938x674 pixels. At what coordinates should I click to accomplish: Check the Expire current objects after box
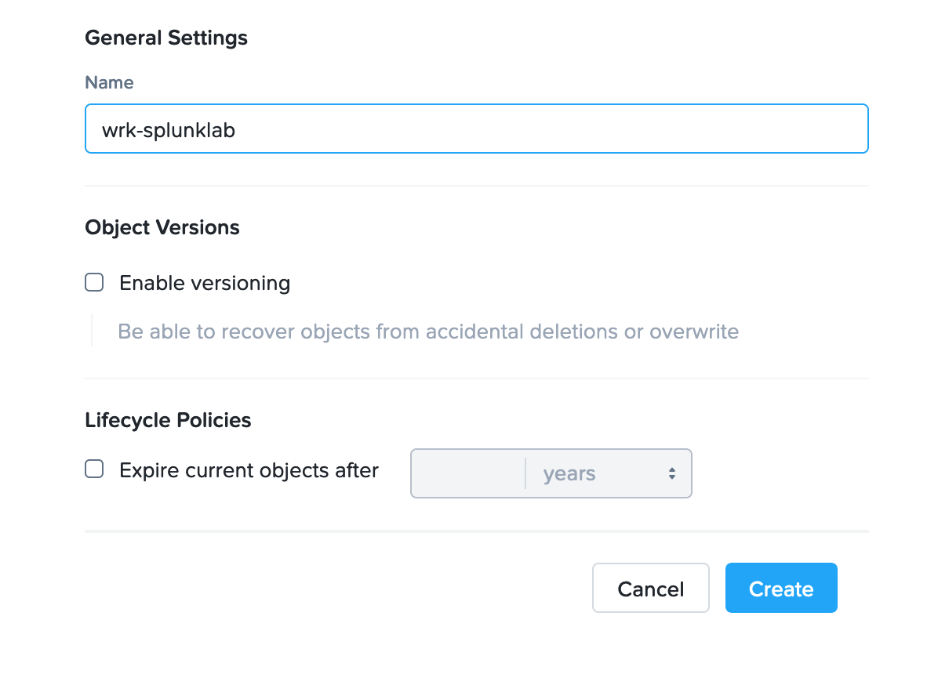pos(94,469)
